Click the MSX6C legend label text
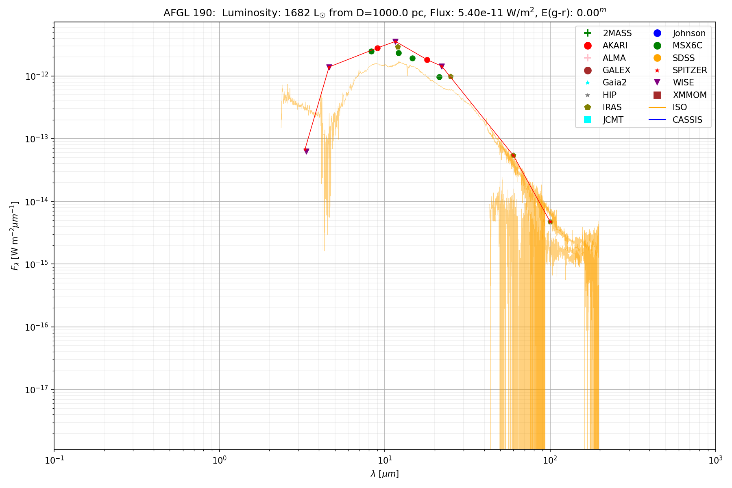Screen dimensions: 732x488 point(687,46)
